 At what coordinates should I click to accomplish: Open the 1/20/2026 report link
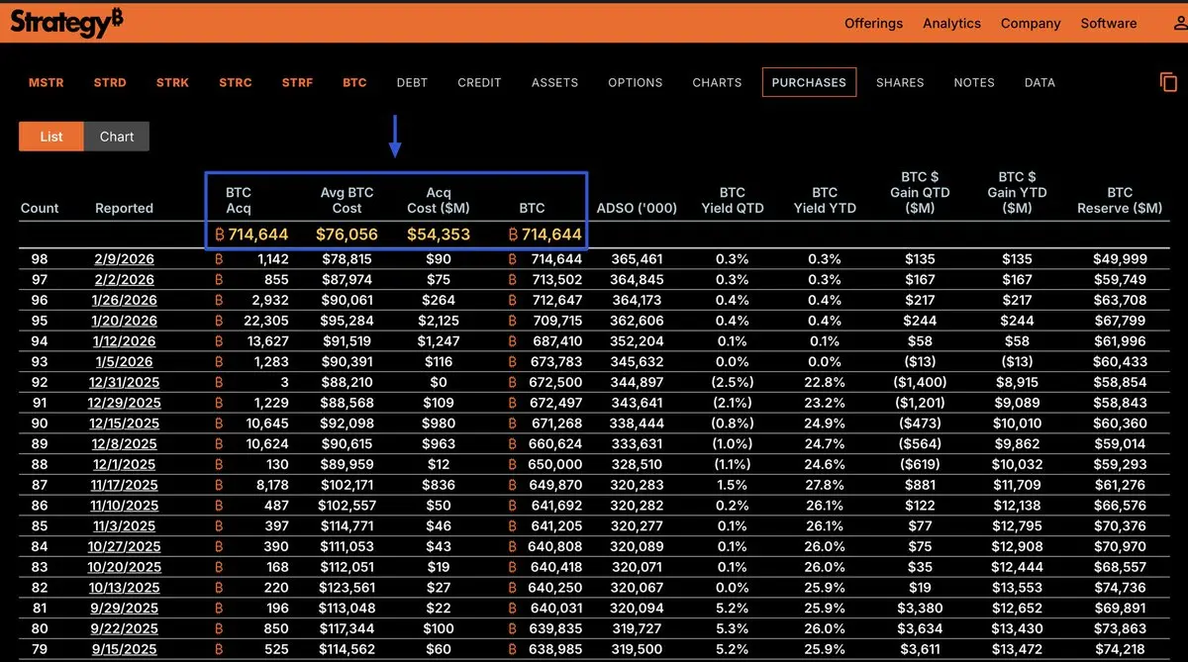[124, 321]
